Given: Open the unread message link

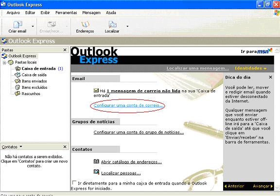Looking at the screenshot, I should pyautogui.click(x=143, y=91).
